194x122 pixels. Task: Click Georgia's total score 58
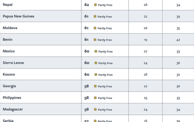click(86, 86)
